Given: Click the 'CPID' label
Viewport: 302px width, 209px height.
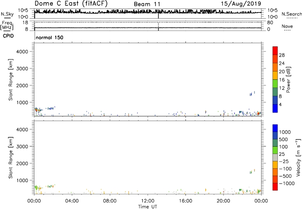Looking at the screenshot, I should click(8, 36).
